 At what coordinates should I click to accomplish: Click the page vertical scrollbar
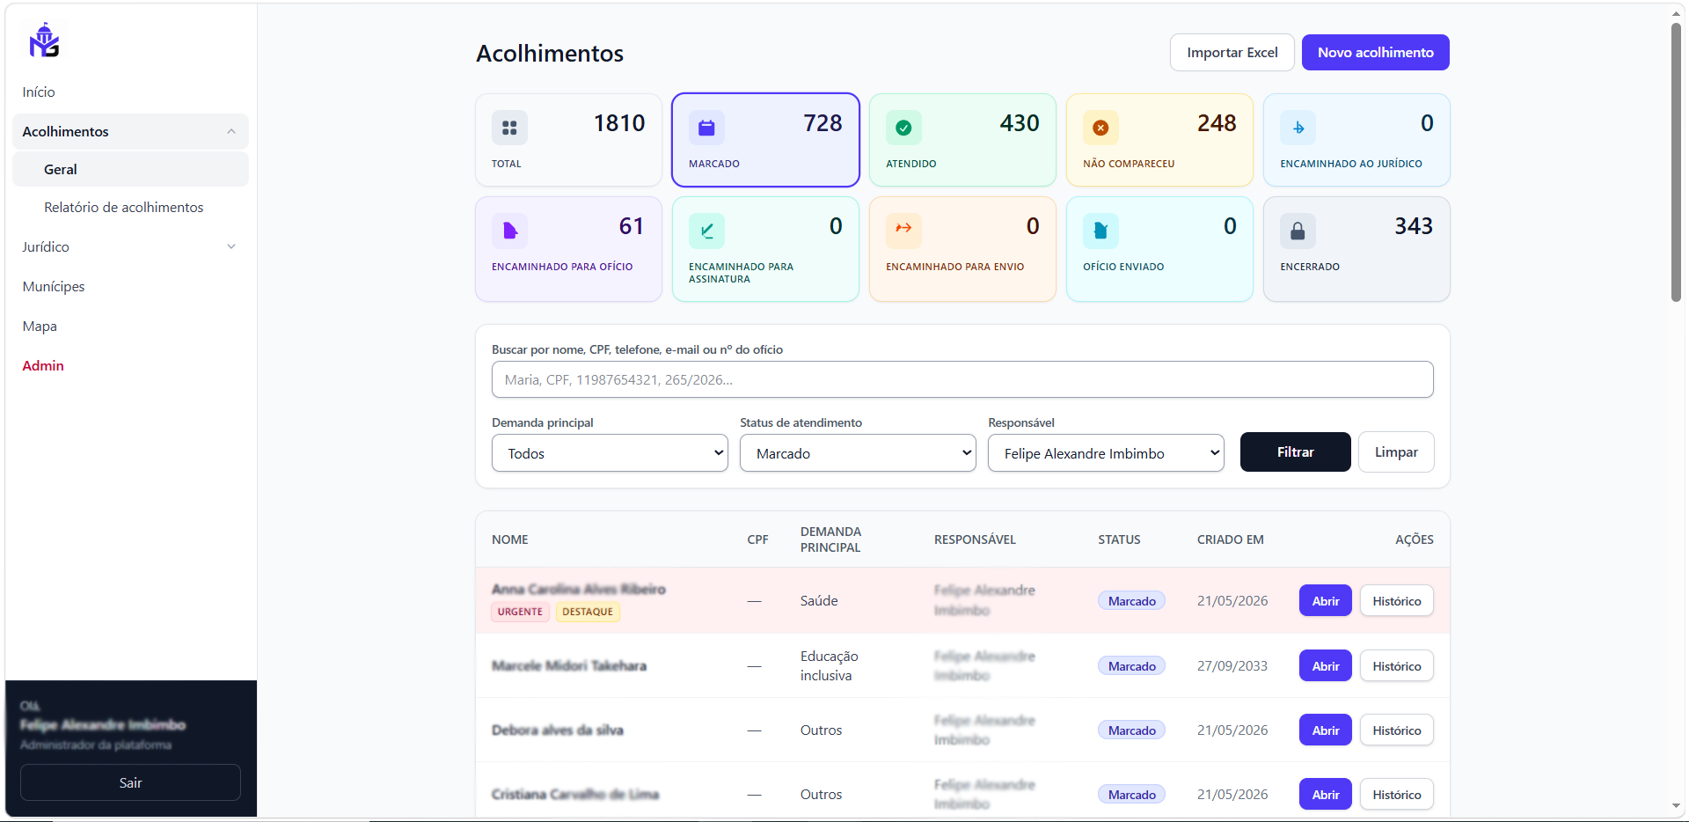1676,163
